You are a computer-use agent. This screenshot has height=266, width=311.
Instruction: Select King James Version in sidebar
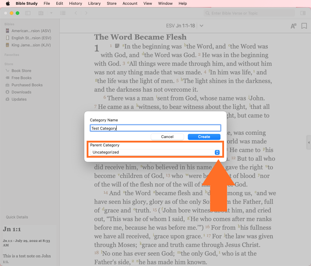[31, 45]
